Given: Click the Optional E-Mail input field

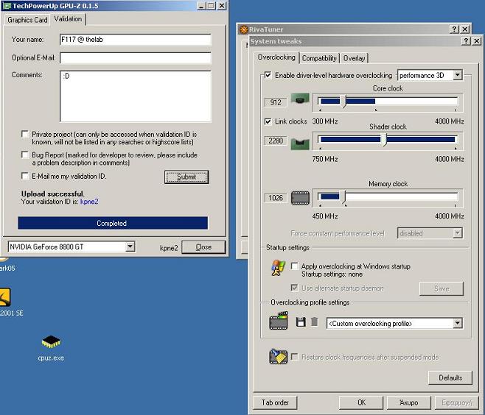Looking at the screenshot, I should click(x=136, y=57).
